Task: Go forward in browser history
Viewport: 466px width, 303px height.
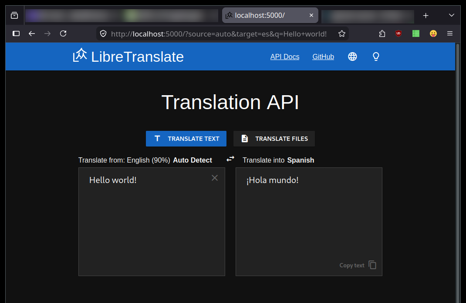Action: 47,33
